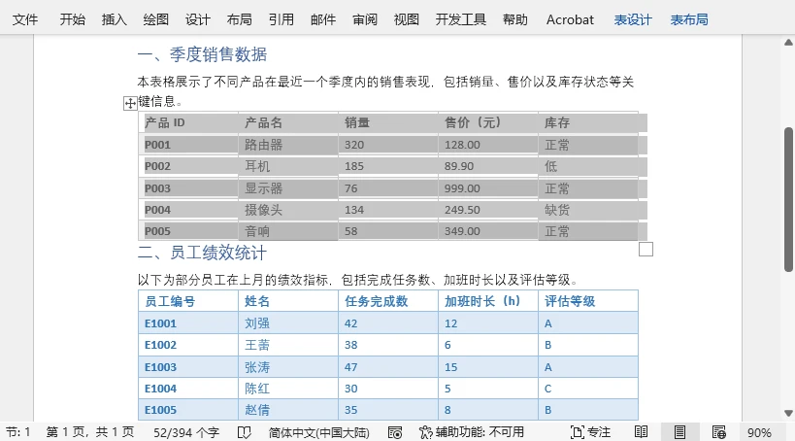Switch to Print Layout view icon
This screenshot has height=441, width=795.
(679, 432)
